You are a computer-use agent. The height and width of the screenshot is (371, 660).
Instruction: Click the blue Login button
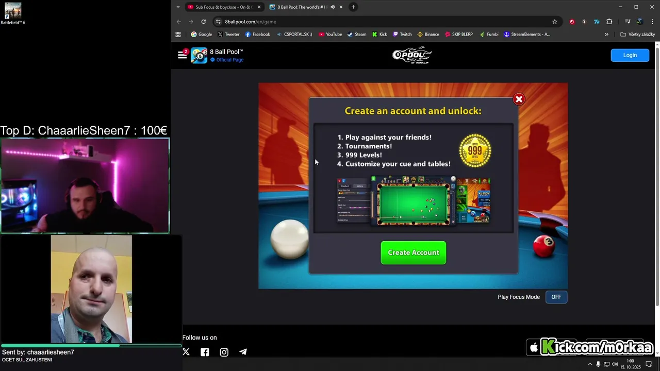(x=630, y=55)
